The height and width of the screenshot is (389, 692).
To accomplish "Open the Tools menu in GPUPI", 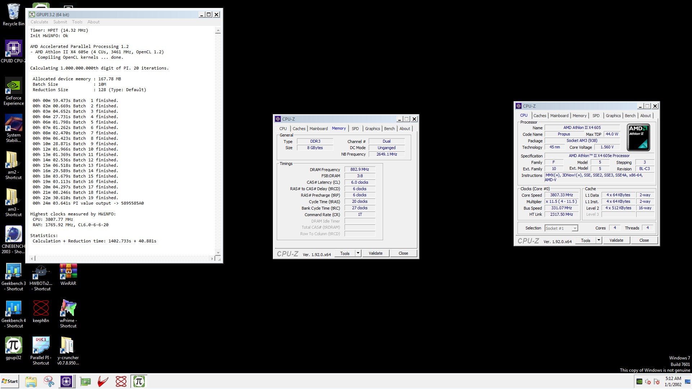I will point(77,22).
